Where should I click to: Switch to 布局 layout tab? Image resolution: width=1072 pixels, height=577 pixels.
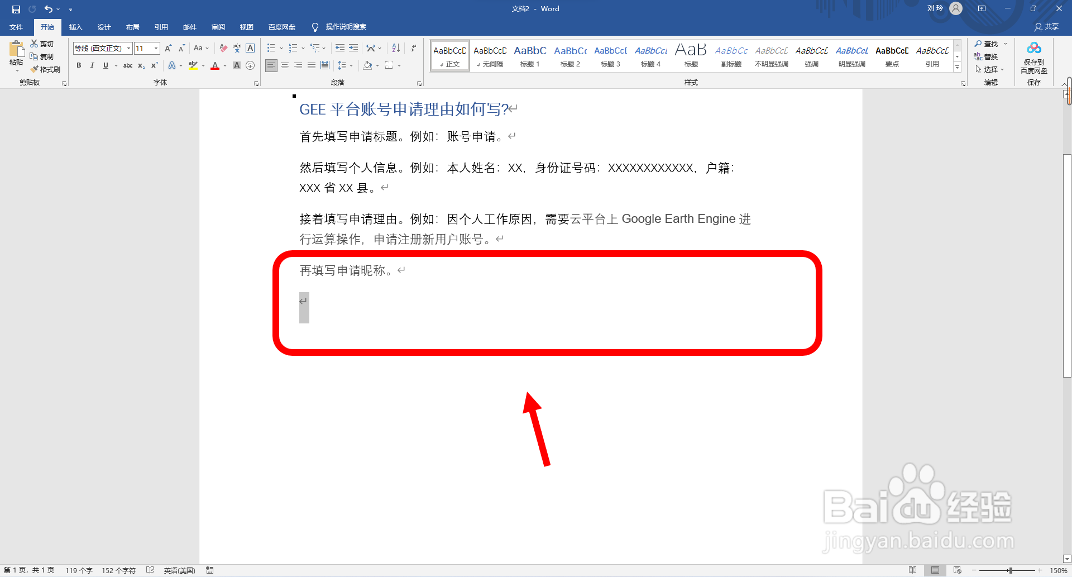132,27
